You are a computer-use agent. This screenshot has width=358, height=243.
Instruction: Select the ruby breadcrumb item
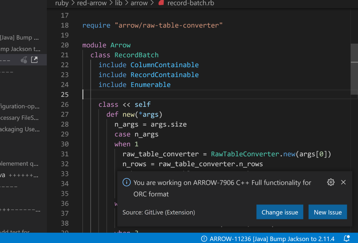click(62, 3)
